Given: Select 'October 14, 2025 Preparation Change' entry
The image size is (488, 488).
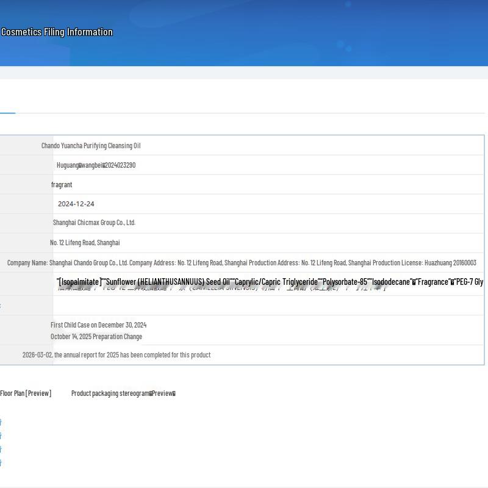Looking at the screenshot, I should [96, 337].
